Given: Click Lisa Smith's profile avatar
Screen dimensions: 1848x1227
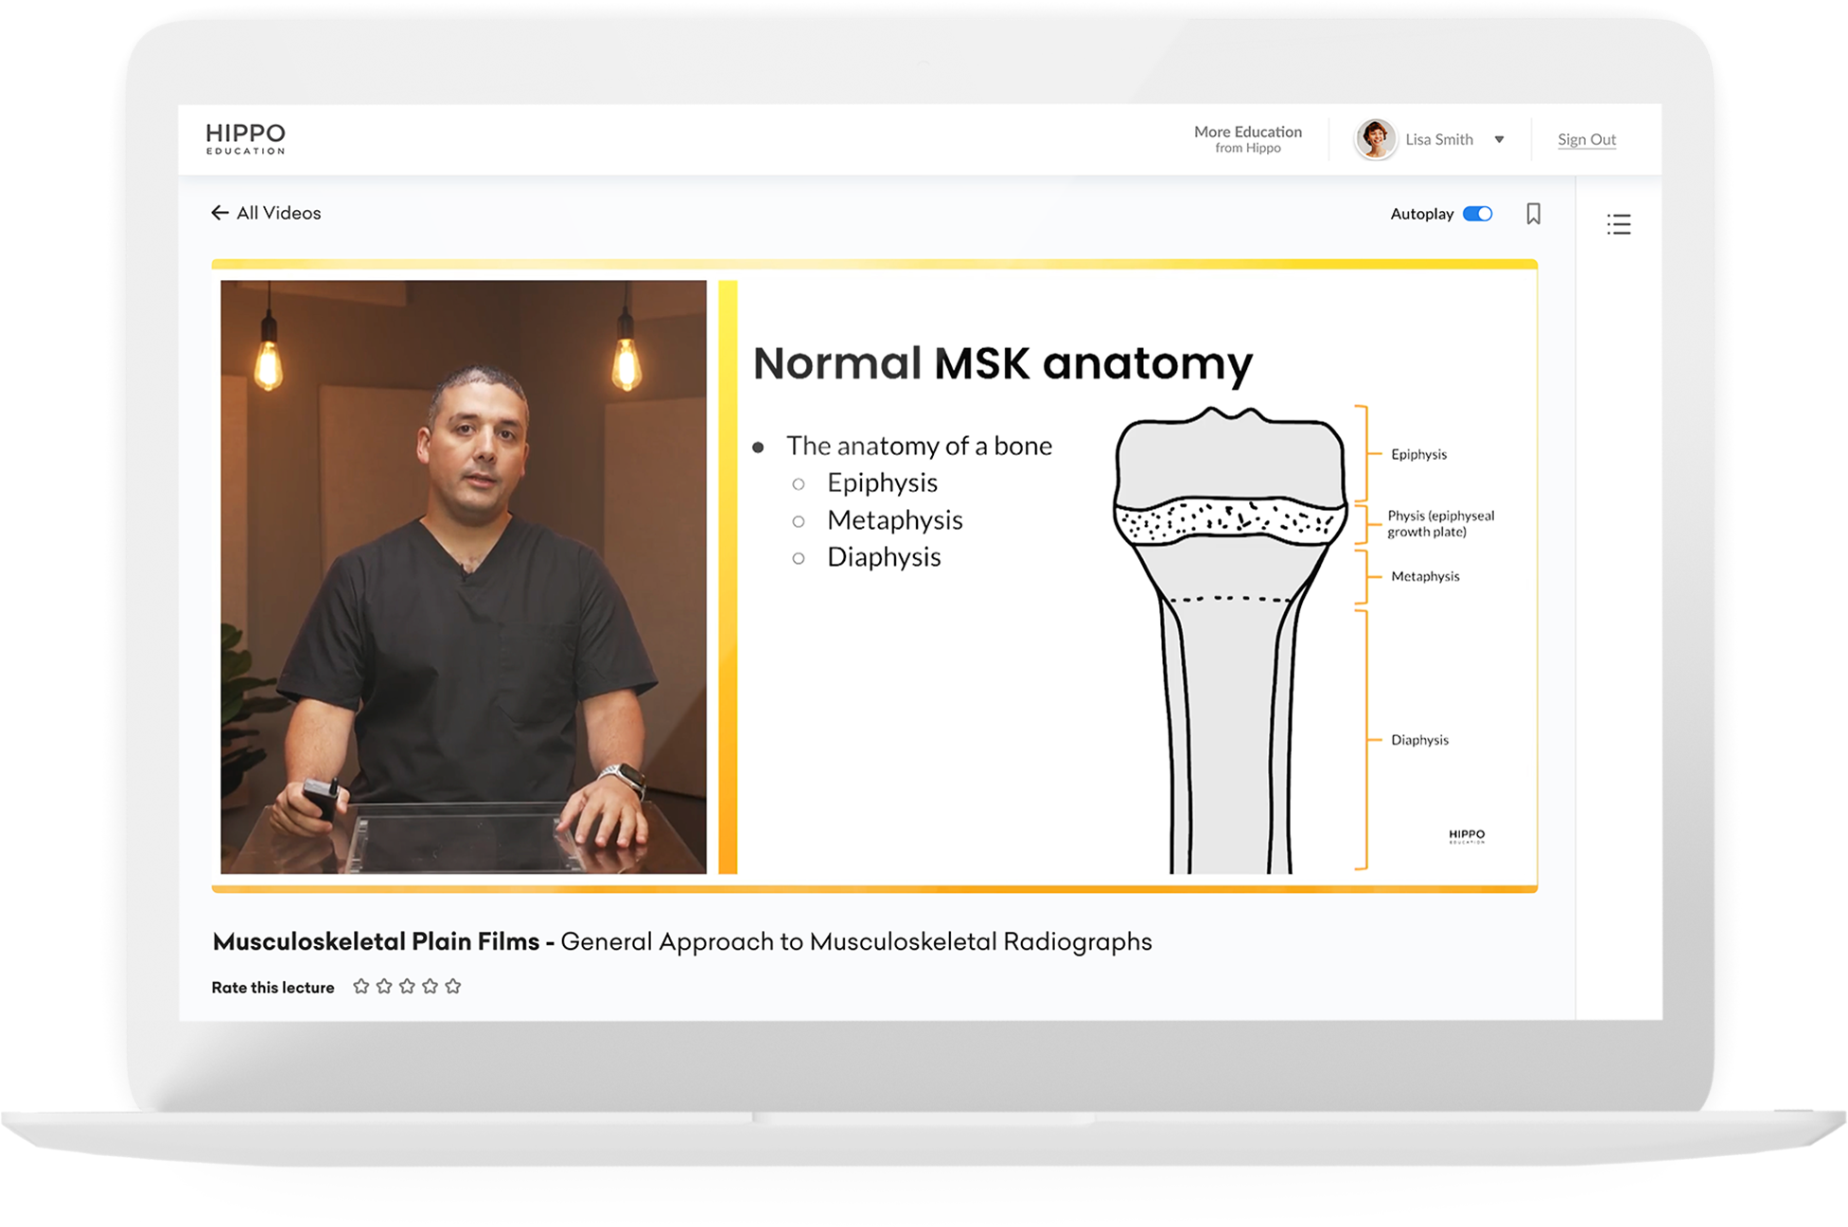Looking at the screenshot, I should (x=1375, y=139).
